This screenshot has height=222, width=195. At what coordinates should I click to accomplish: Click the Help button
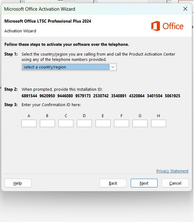coord(18,183)
